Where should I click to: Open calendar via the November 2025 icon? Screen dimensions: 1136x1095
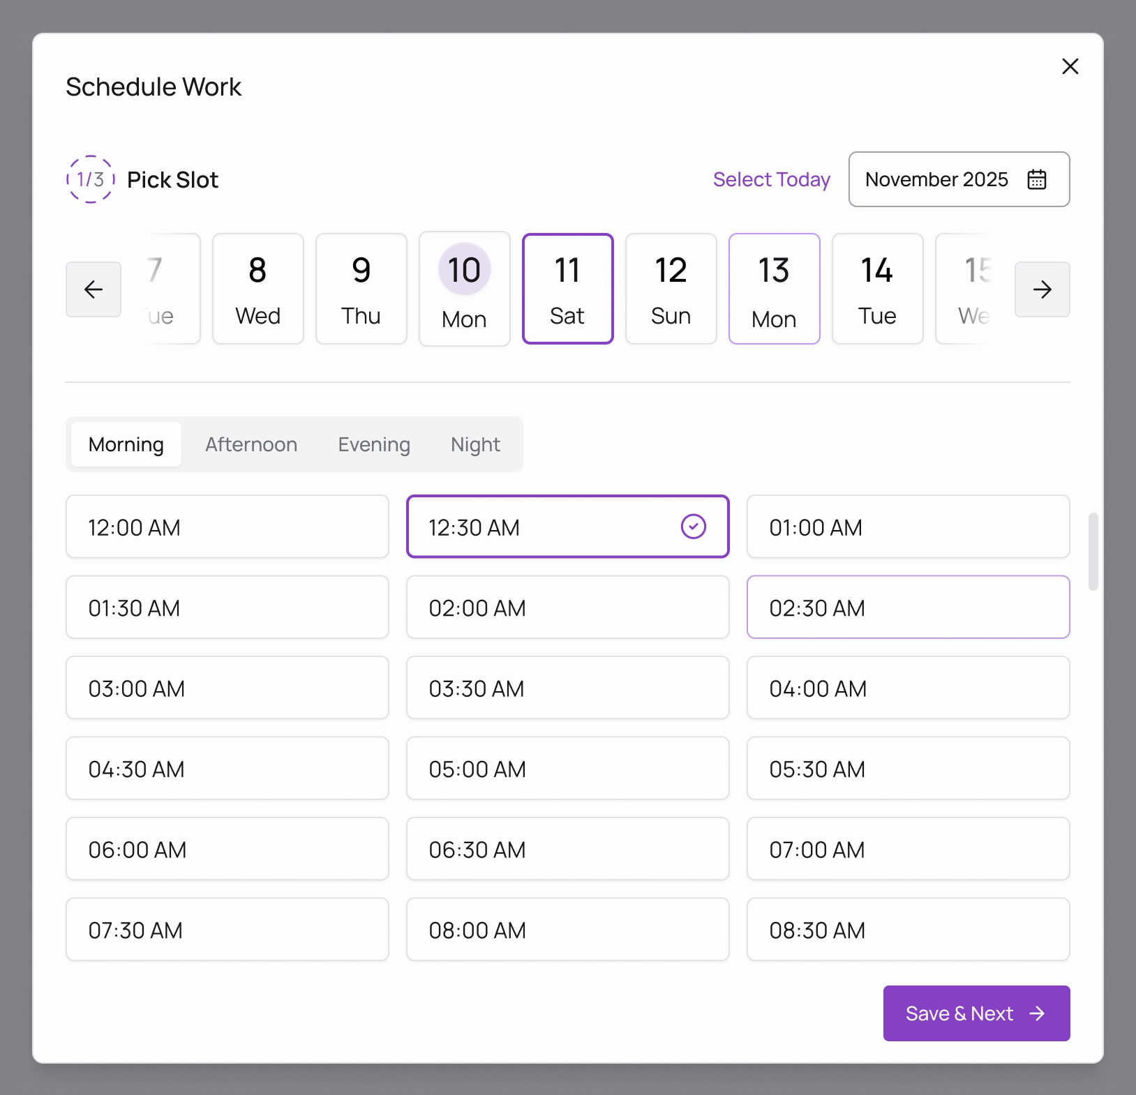pyautogui.click(x=1037, y=179)
